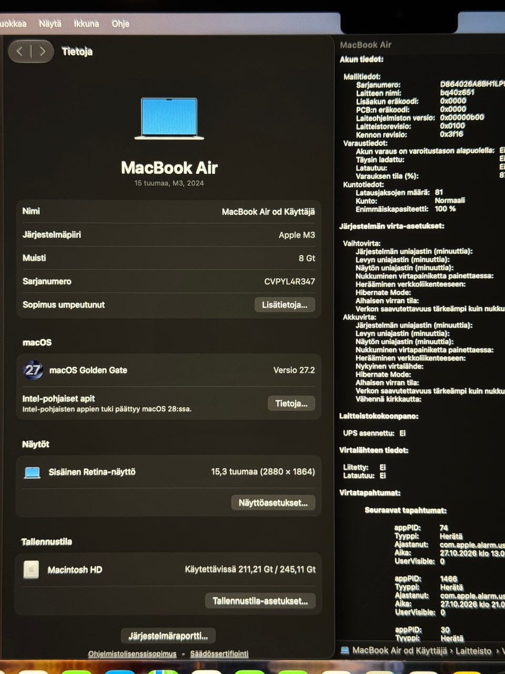
Task: Go back with the left chevron
Action: click(x=19, y=51)
